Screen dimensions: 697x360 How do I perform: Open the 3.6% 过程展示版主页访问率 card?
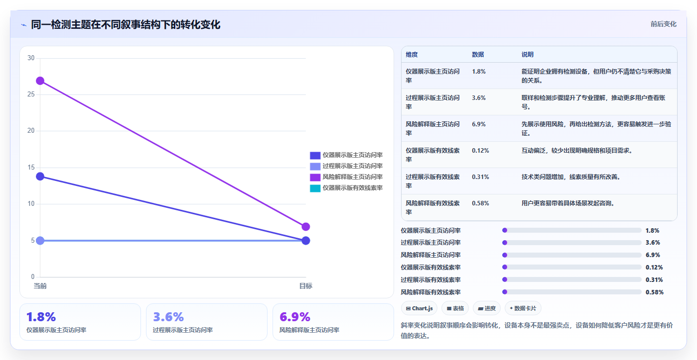(207, 322)
